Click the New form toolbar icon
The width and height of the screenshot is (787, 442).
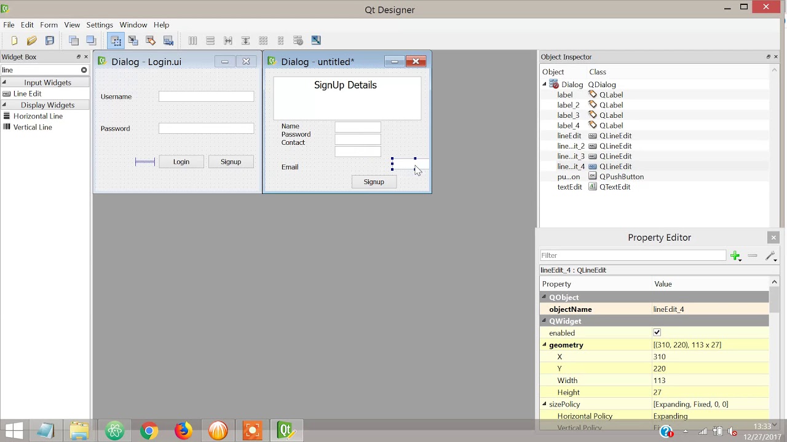pos(14,41)
